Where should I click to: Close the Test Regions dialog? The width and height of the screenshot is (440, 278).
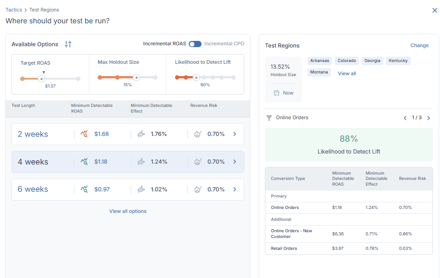(435, 11)
